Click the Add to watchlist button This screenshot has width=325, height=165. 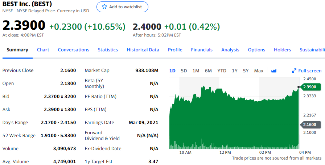(x=122, y=7)
